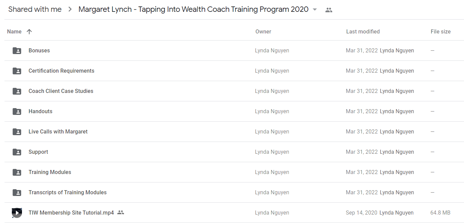
Task: Click the Owner column header
Action: [x=263, y=31]
